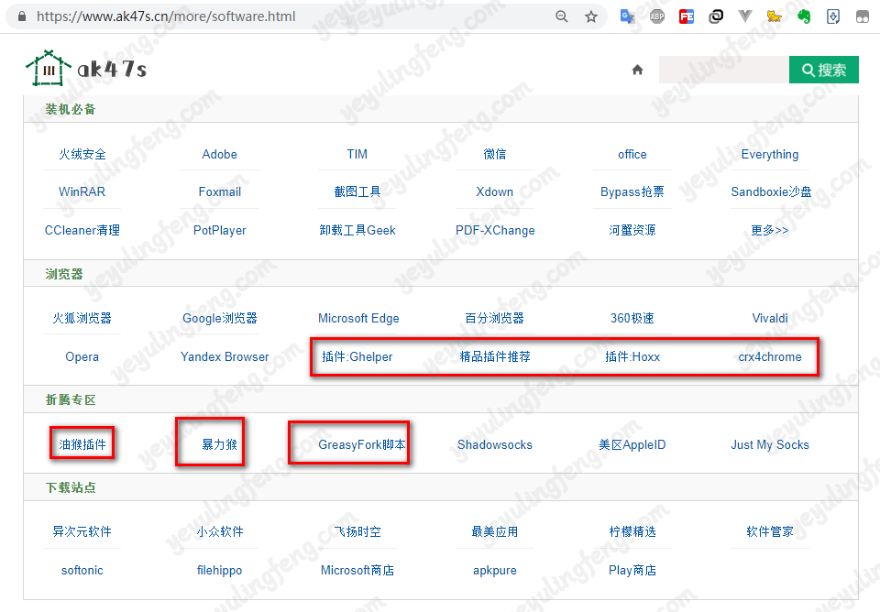Viewport: 880px width, 612px height.
Task: Open the 飞扬时空 link
Action: [x=357, y=531]
